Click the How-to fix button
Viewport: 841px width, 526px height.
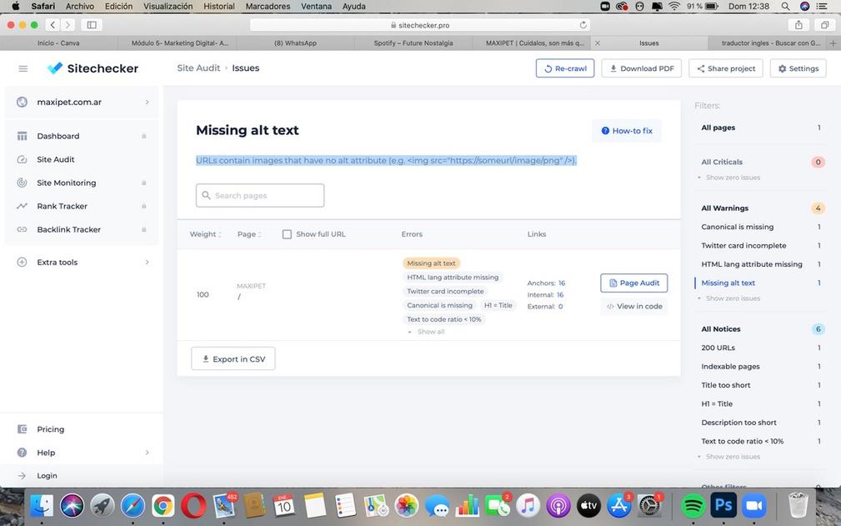point(627,131)
